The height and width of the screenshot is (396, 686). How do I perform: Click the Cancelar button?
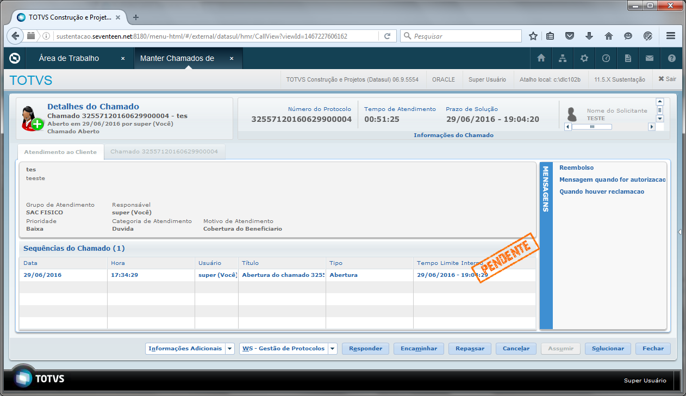pos(516,349)
